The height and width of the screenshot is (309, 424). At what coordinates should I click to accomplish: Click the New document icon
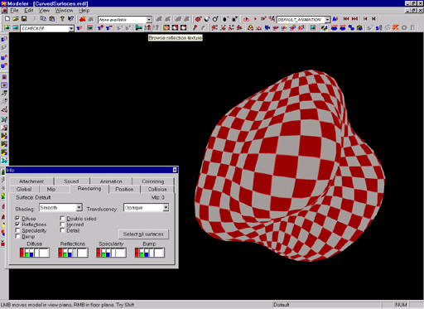click(x=7, y=19)
